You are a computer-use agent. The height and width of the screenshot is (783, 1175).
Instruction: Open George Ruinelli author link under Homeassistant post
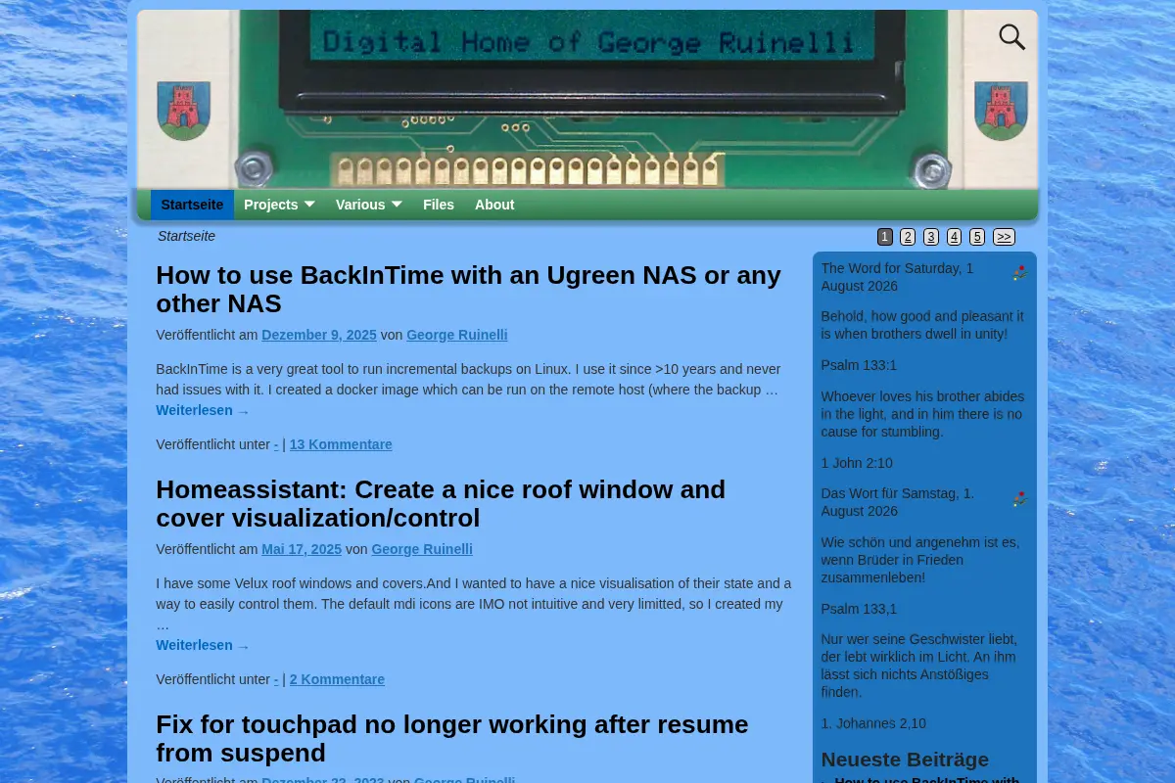[x=422, y=549]
